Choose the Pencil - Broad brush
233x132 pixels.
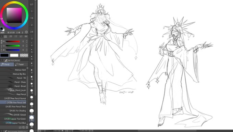13,86
